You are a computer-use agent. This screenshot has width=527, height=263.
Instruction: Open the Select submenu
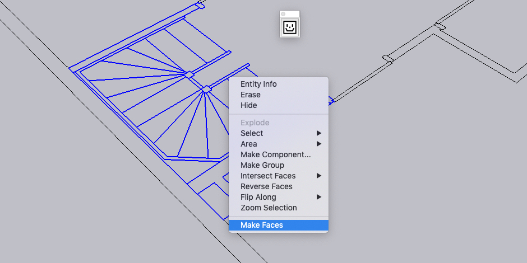[278, 133]
